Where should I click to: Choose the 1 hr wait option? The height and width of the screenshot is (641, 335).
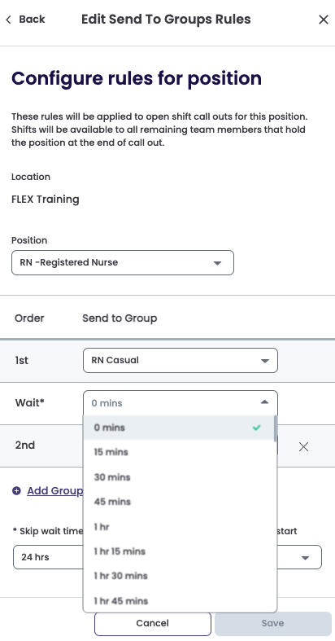pos(180,526)
